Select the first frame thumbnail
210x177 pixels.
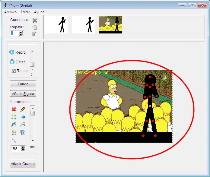(56, 25)
